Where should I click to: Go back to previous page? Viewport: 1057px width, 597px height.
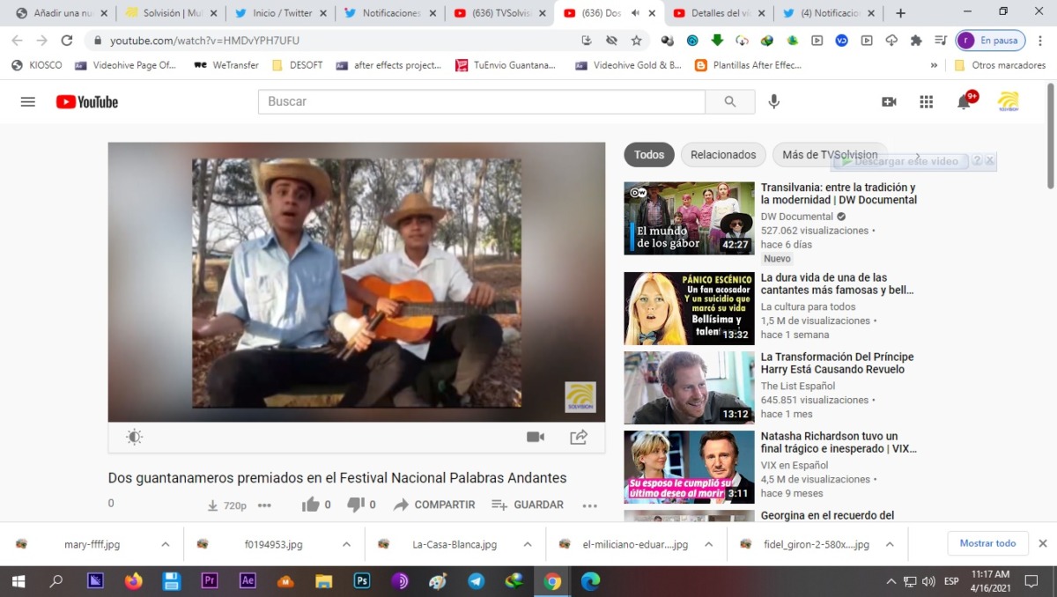point(18,41)
